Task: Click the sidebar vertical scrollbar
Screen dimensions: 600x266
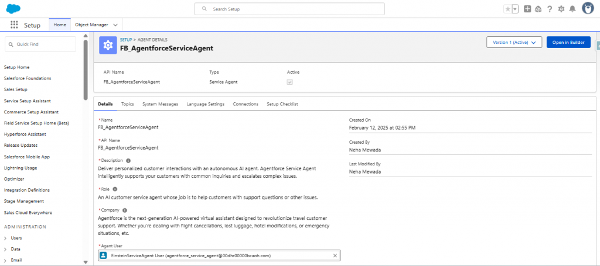Action: click(x=86, y=69)
